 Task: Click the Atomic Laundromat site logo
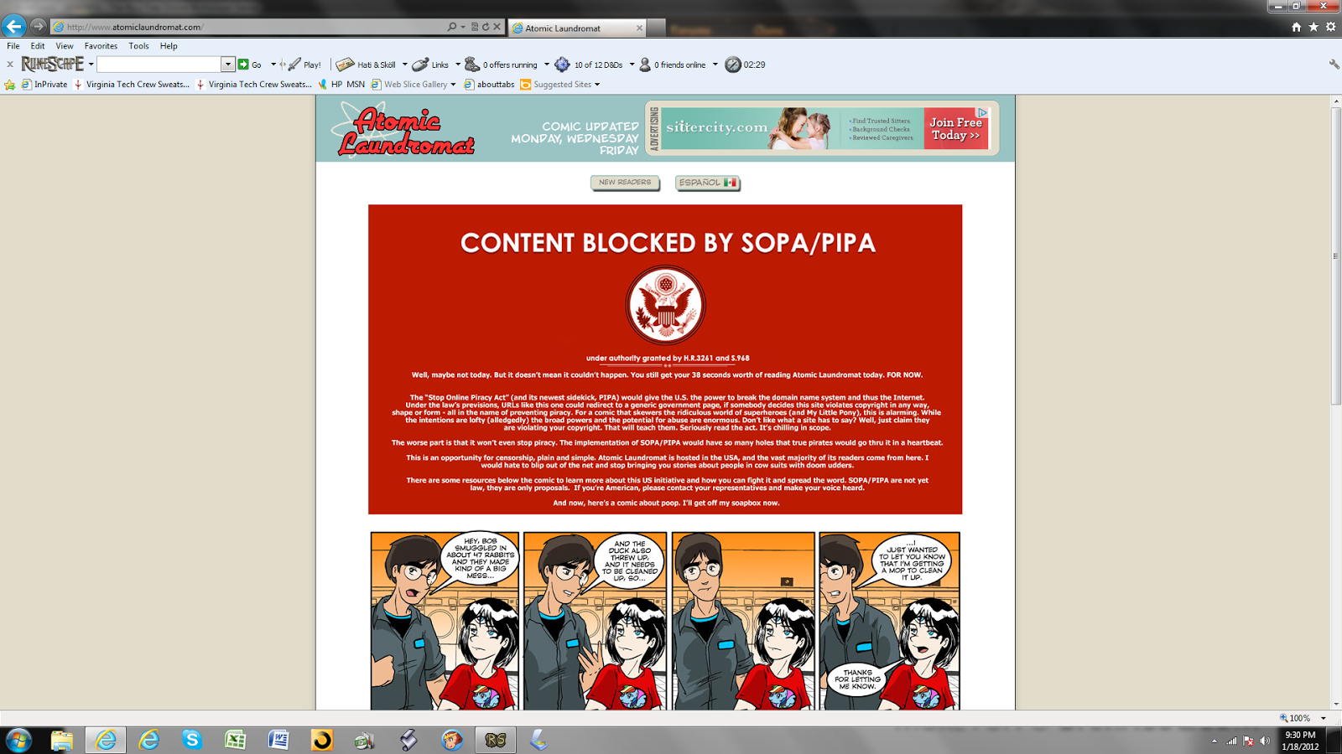[x=405, y=130]
